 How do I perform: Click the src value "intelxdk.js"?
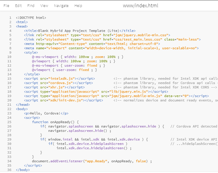click(61, 79)
